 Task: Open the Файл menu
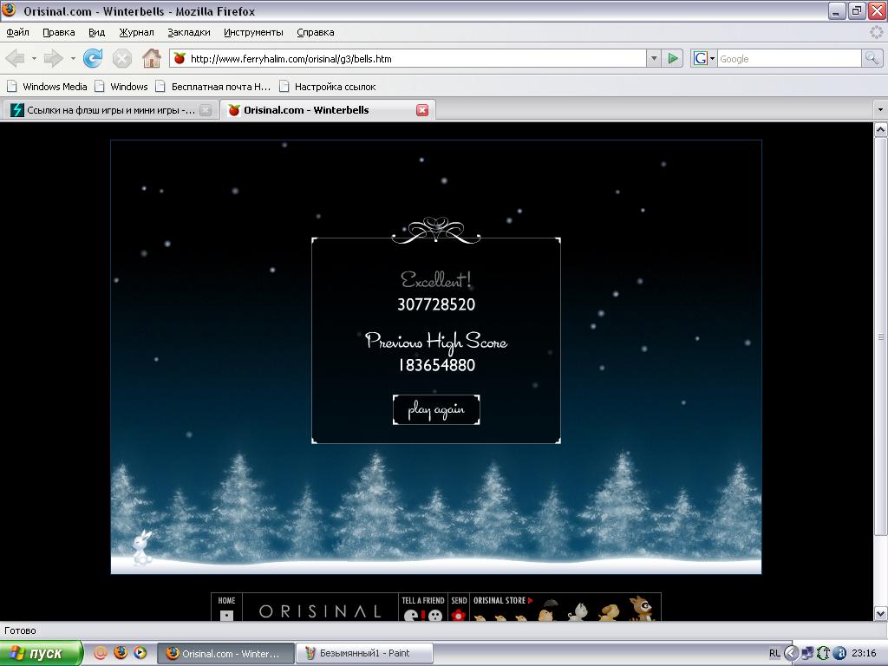17,32
